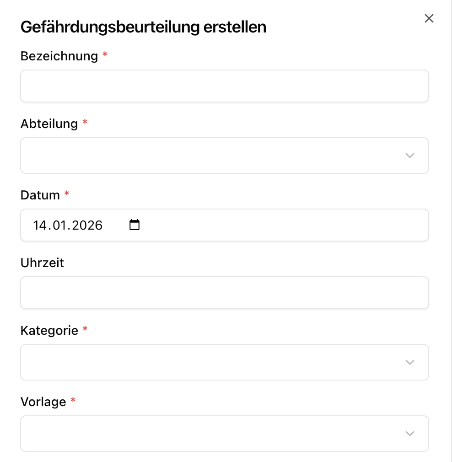Click the X to dismiss the dialog
This screenshot has height=462, width=452.
[429, 18]
